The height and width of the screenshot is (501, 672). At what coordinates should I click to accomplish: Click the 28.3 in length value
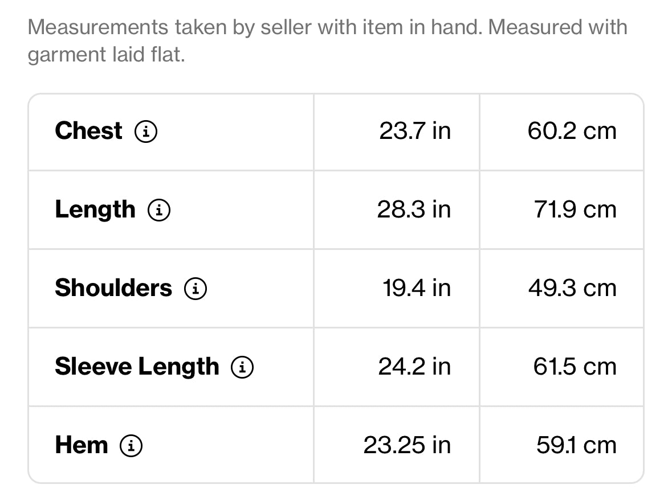414,210
